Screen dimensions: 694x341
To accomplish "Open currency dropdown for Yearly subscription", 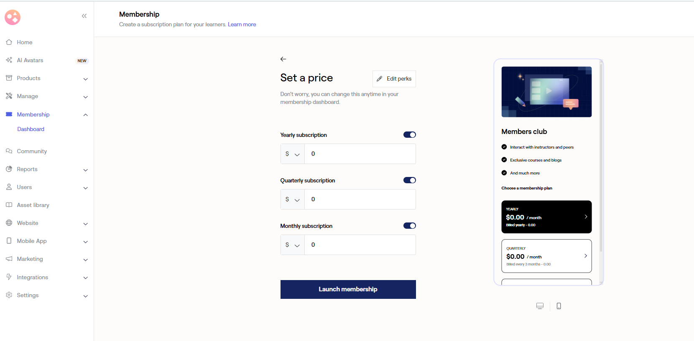I will 293,154.
